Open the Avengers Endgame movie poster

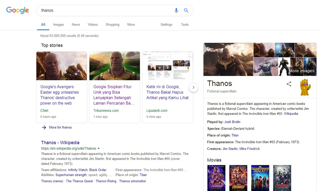216,178
